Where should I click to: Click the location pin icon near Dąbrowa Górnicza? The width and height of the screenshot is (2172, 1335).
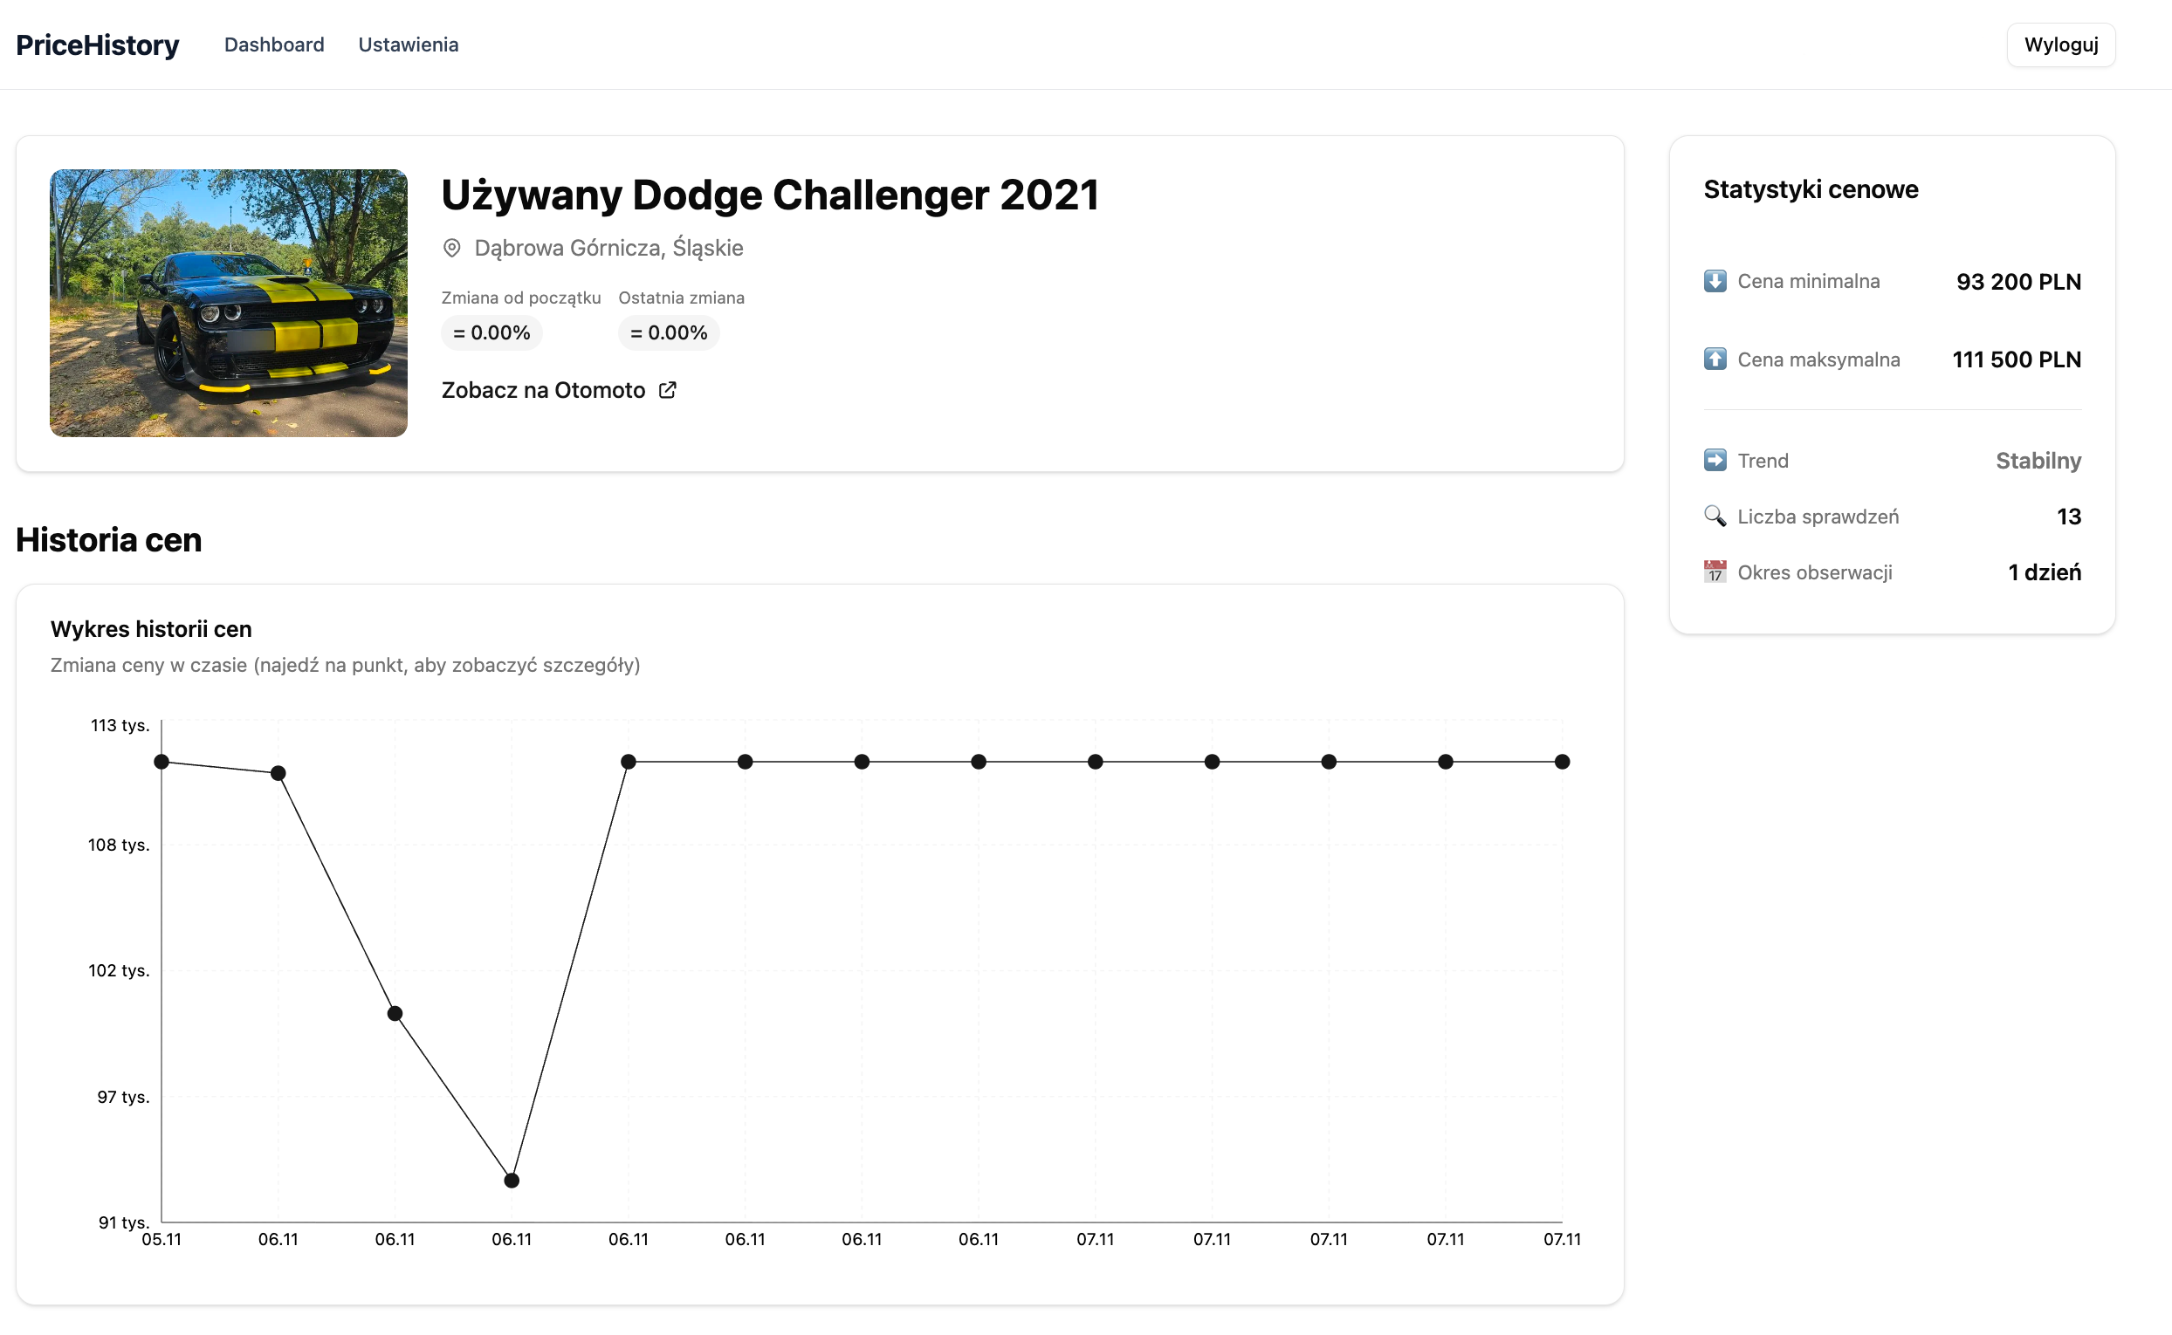pos(451,248)
